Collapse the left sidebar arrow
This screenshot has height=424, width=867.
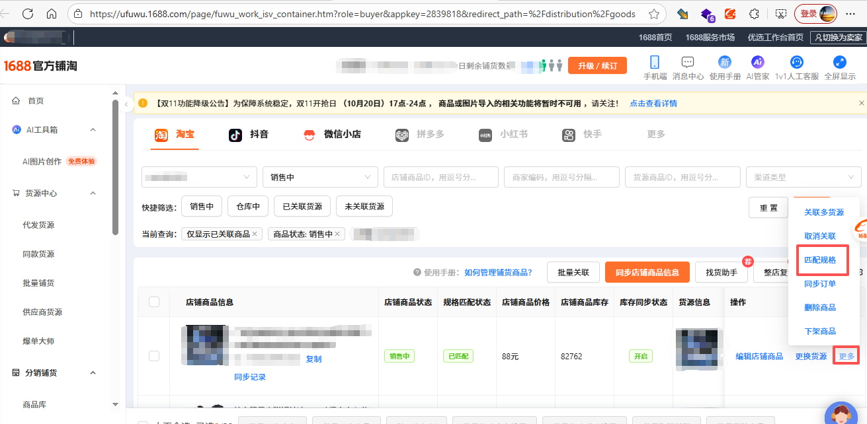click(x=126, y=104)
